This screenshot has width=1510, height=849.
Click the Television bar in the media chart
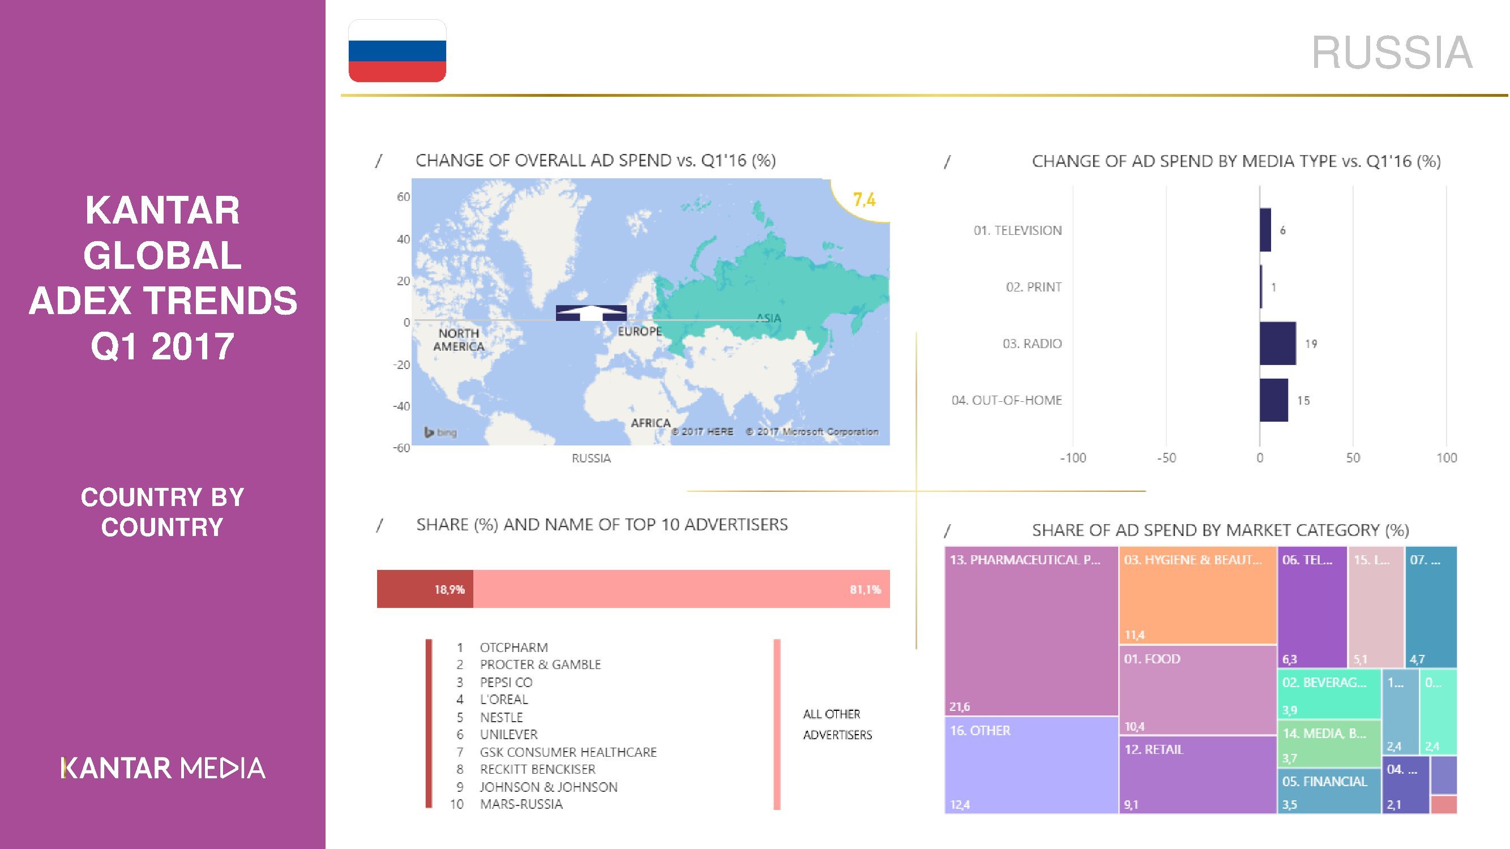click(1265, 230)
